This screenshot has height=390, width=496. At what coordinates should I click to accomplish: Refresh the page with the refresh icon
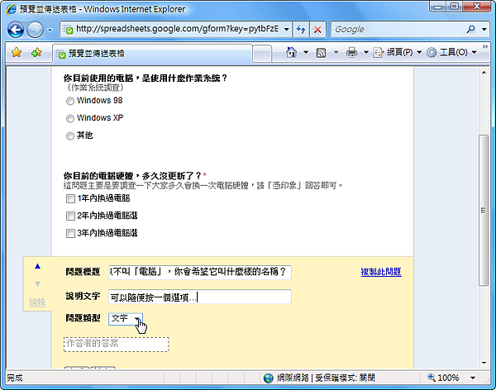(x=301, y=30)
